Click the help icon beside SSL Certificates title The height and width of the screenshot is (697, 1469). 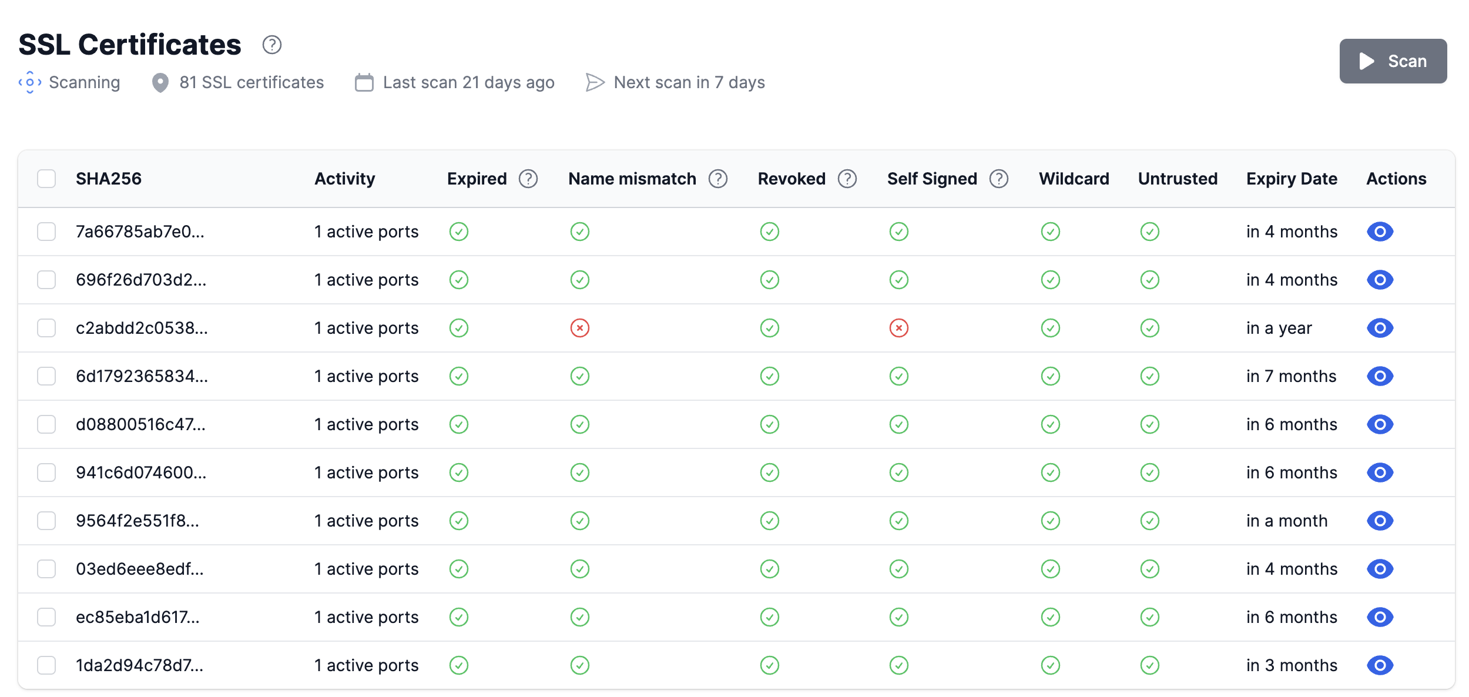coord(271,45)
